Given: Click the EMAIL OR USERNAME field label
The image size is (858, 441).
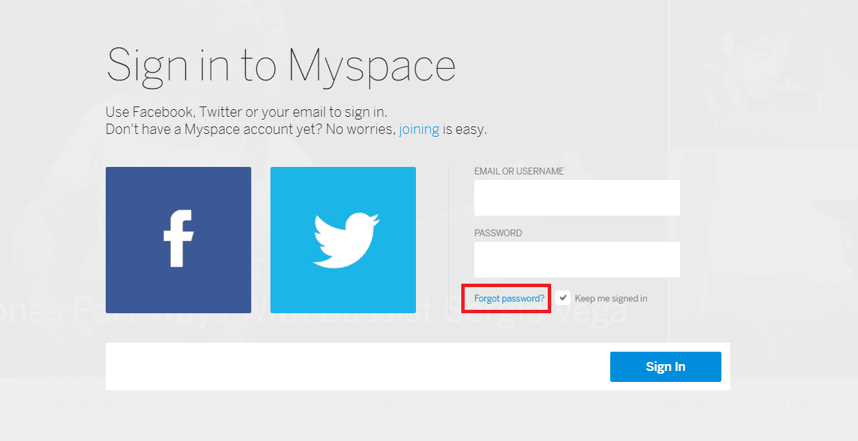Looking at the screenshot, I should (x=519, y=171).
